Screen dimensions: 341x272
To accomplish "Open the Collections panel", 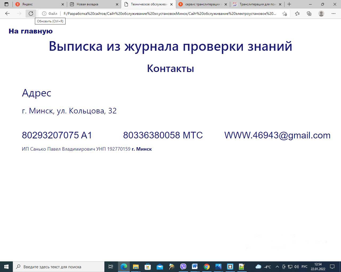I will point(309,14).
